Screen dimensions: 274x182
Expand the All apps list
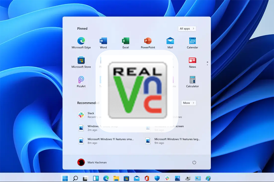187,28
